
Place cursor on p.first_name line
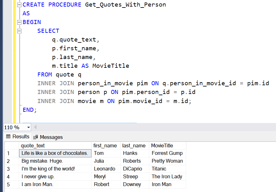pyautogui.click(x=76, y=49)
